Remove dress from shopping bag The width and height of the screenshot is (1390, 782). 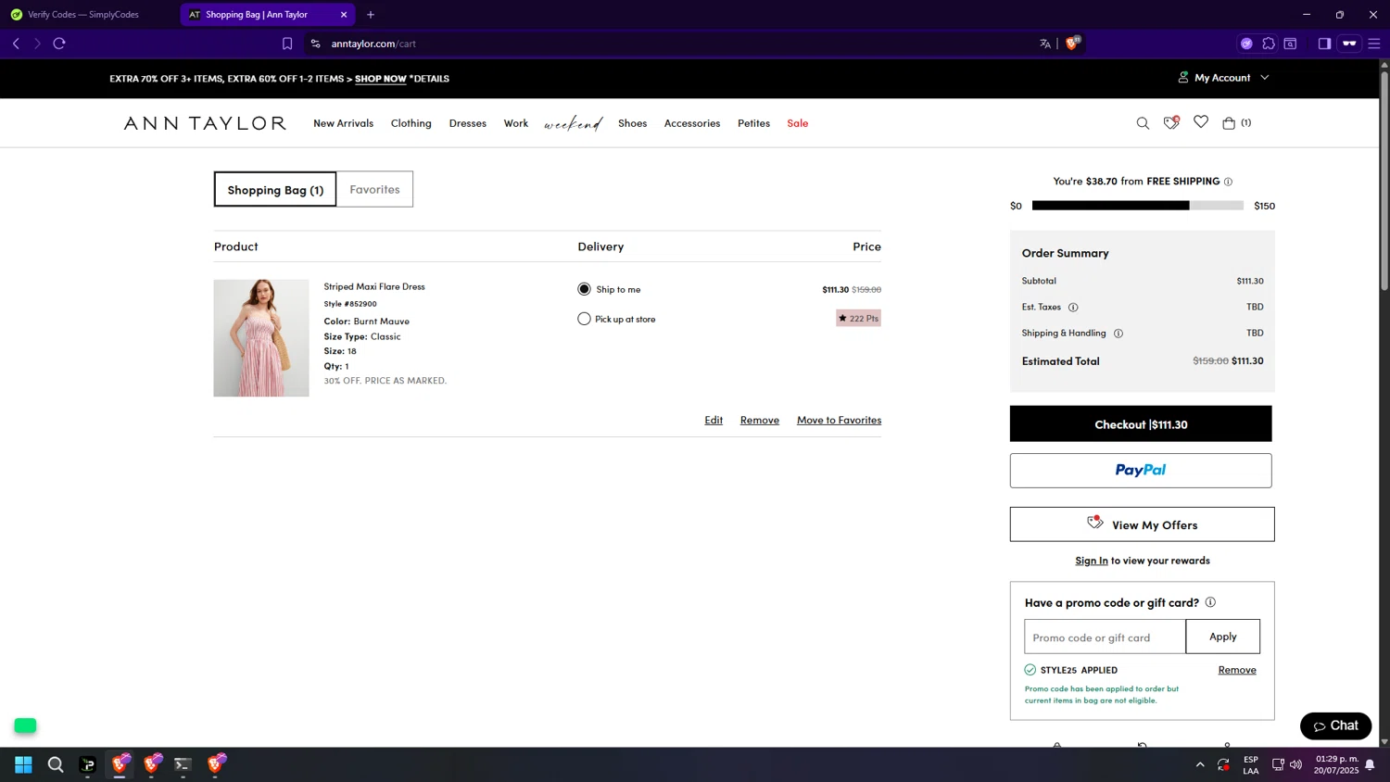760,420
